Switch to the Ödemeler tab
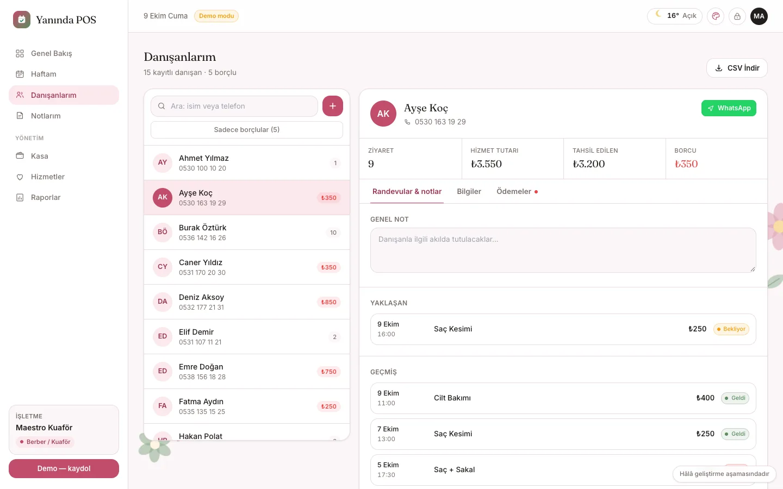 tap(517, 191)
